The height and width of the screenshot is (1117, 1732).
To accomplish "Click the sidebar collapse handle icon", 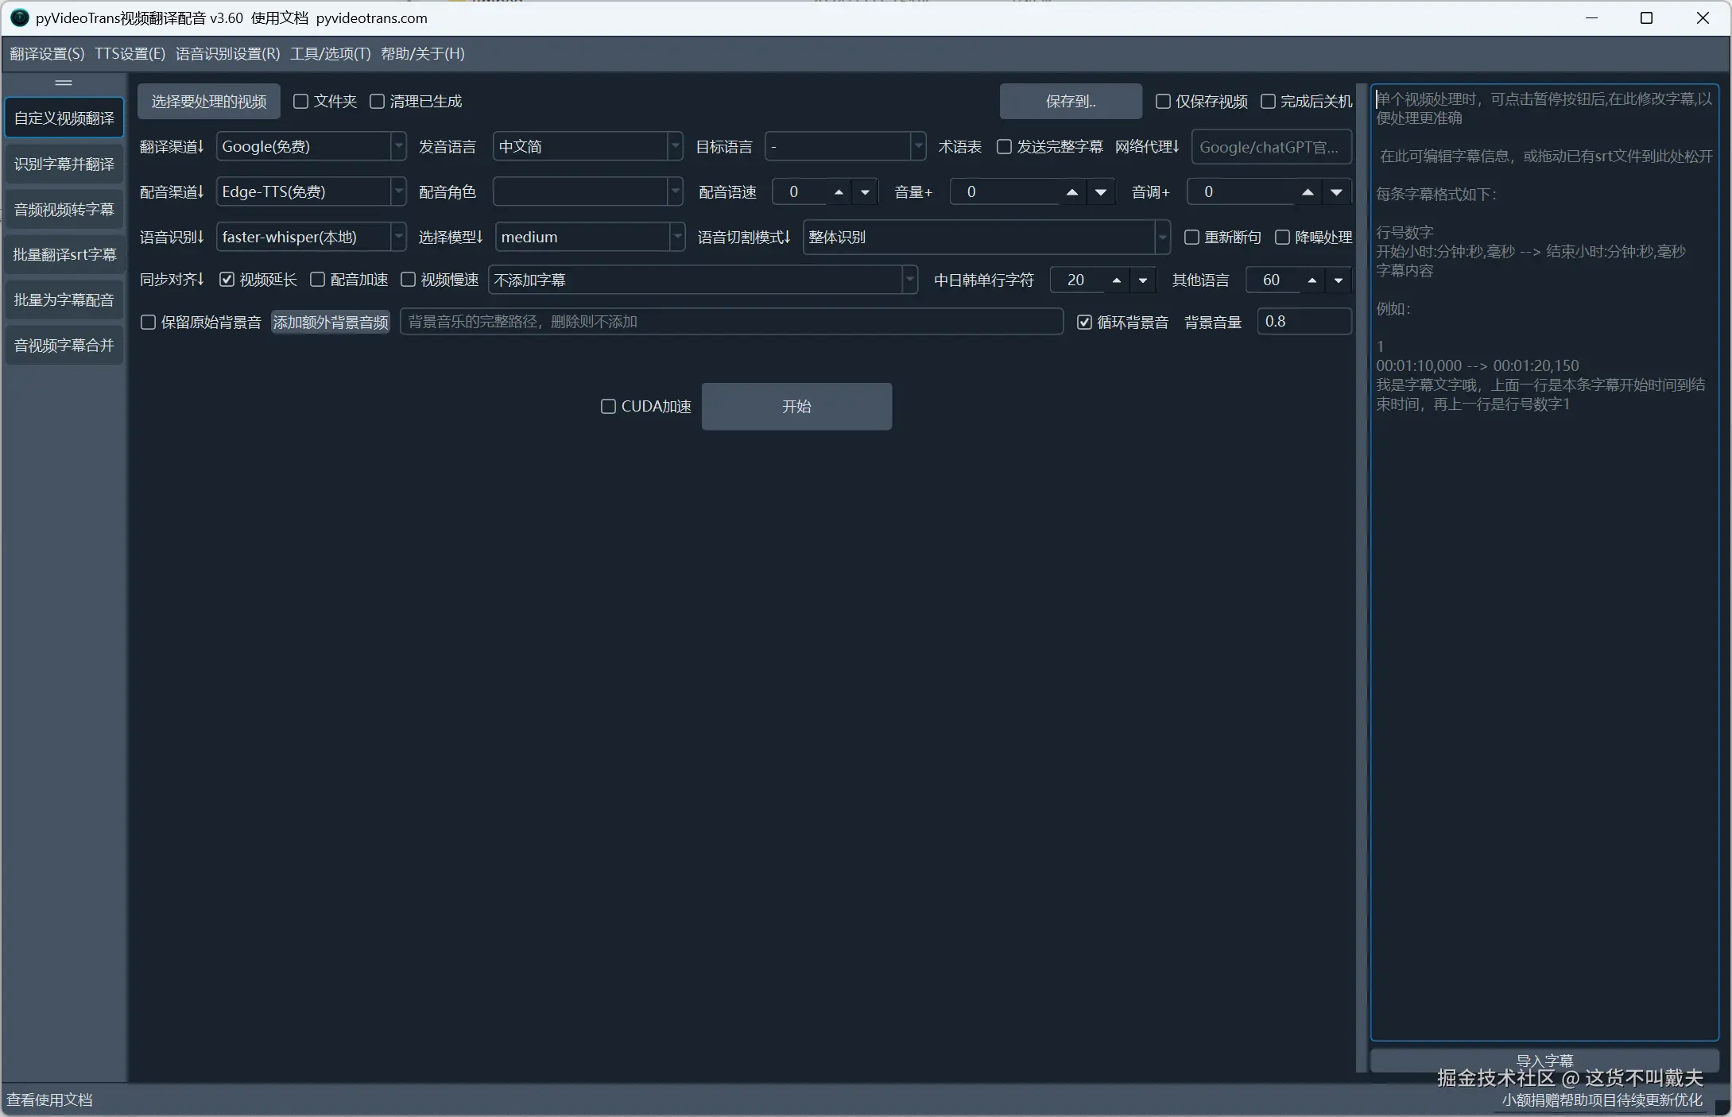I will click(64, 83).
